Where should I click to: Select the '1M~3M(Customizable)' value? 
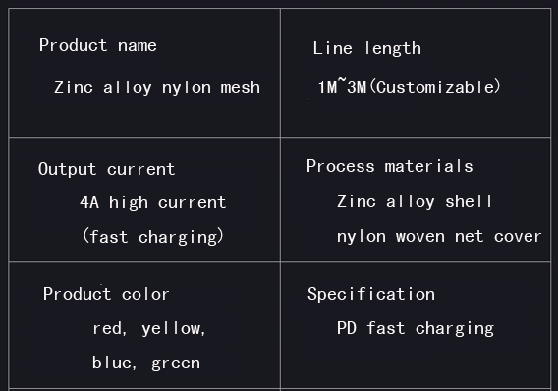[x=410, y=87]
